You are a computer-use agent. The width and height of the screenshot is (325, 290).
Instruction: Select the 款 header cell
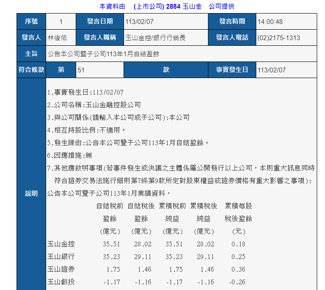point(166,70)
